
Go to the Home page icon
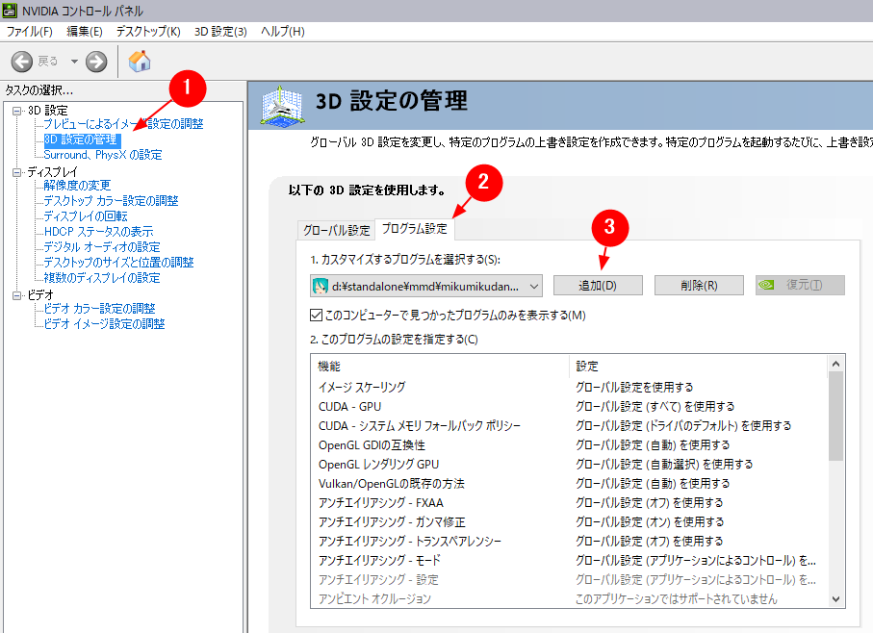coord(140,62)
